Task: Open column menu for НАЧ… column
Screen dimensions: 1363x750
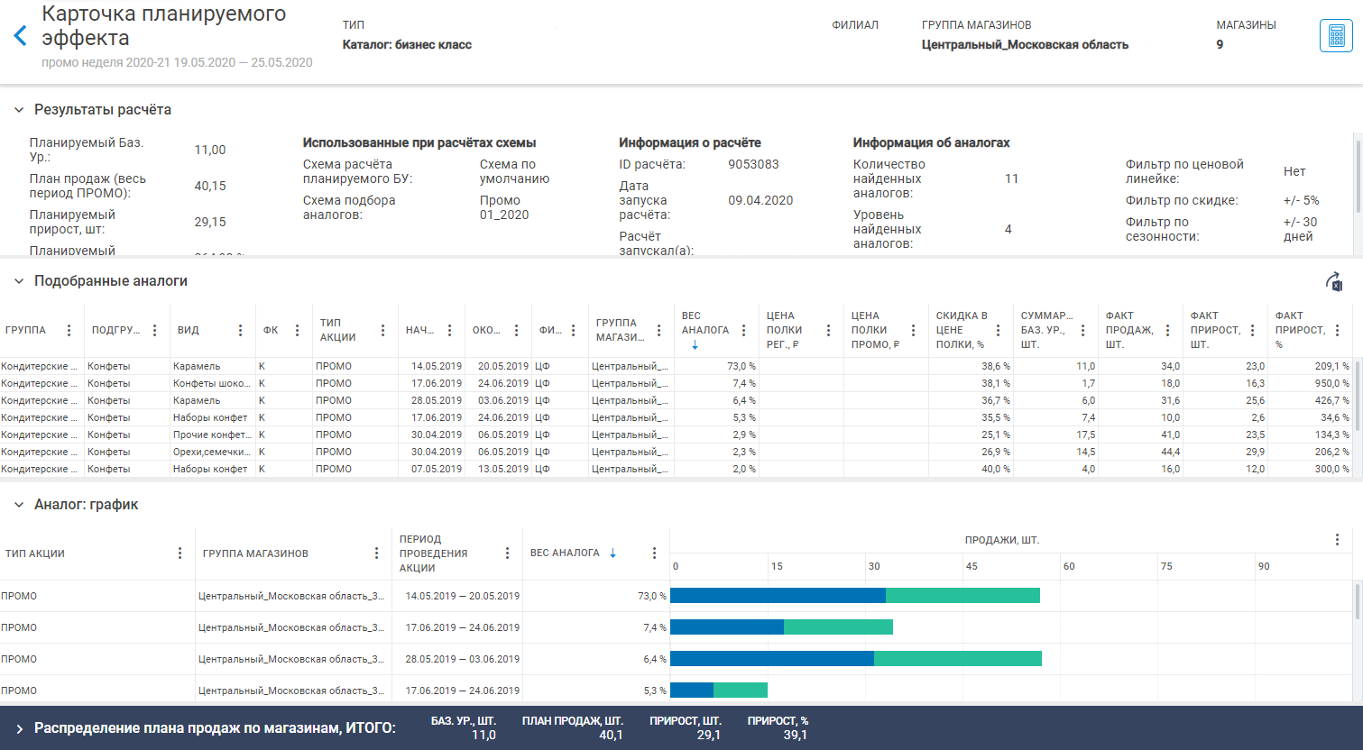Action: (450, 331)
